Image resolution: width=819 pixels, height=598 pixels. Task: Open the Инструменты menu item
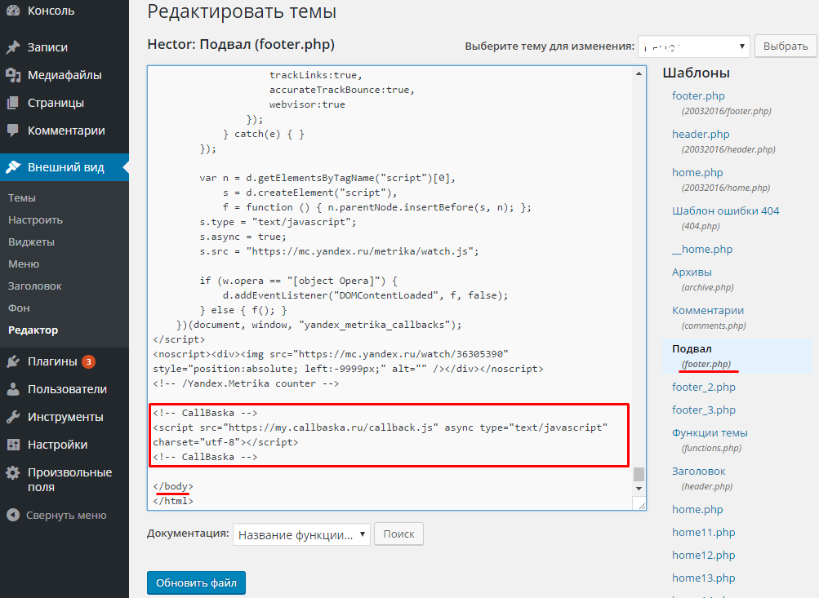pyautogui.click(x=65, y=416)
